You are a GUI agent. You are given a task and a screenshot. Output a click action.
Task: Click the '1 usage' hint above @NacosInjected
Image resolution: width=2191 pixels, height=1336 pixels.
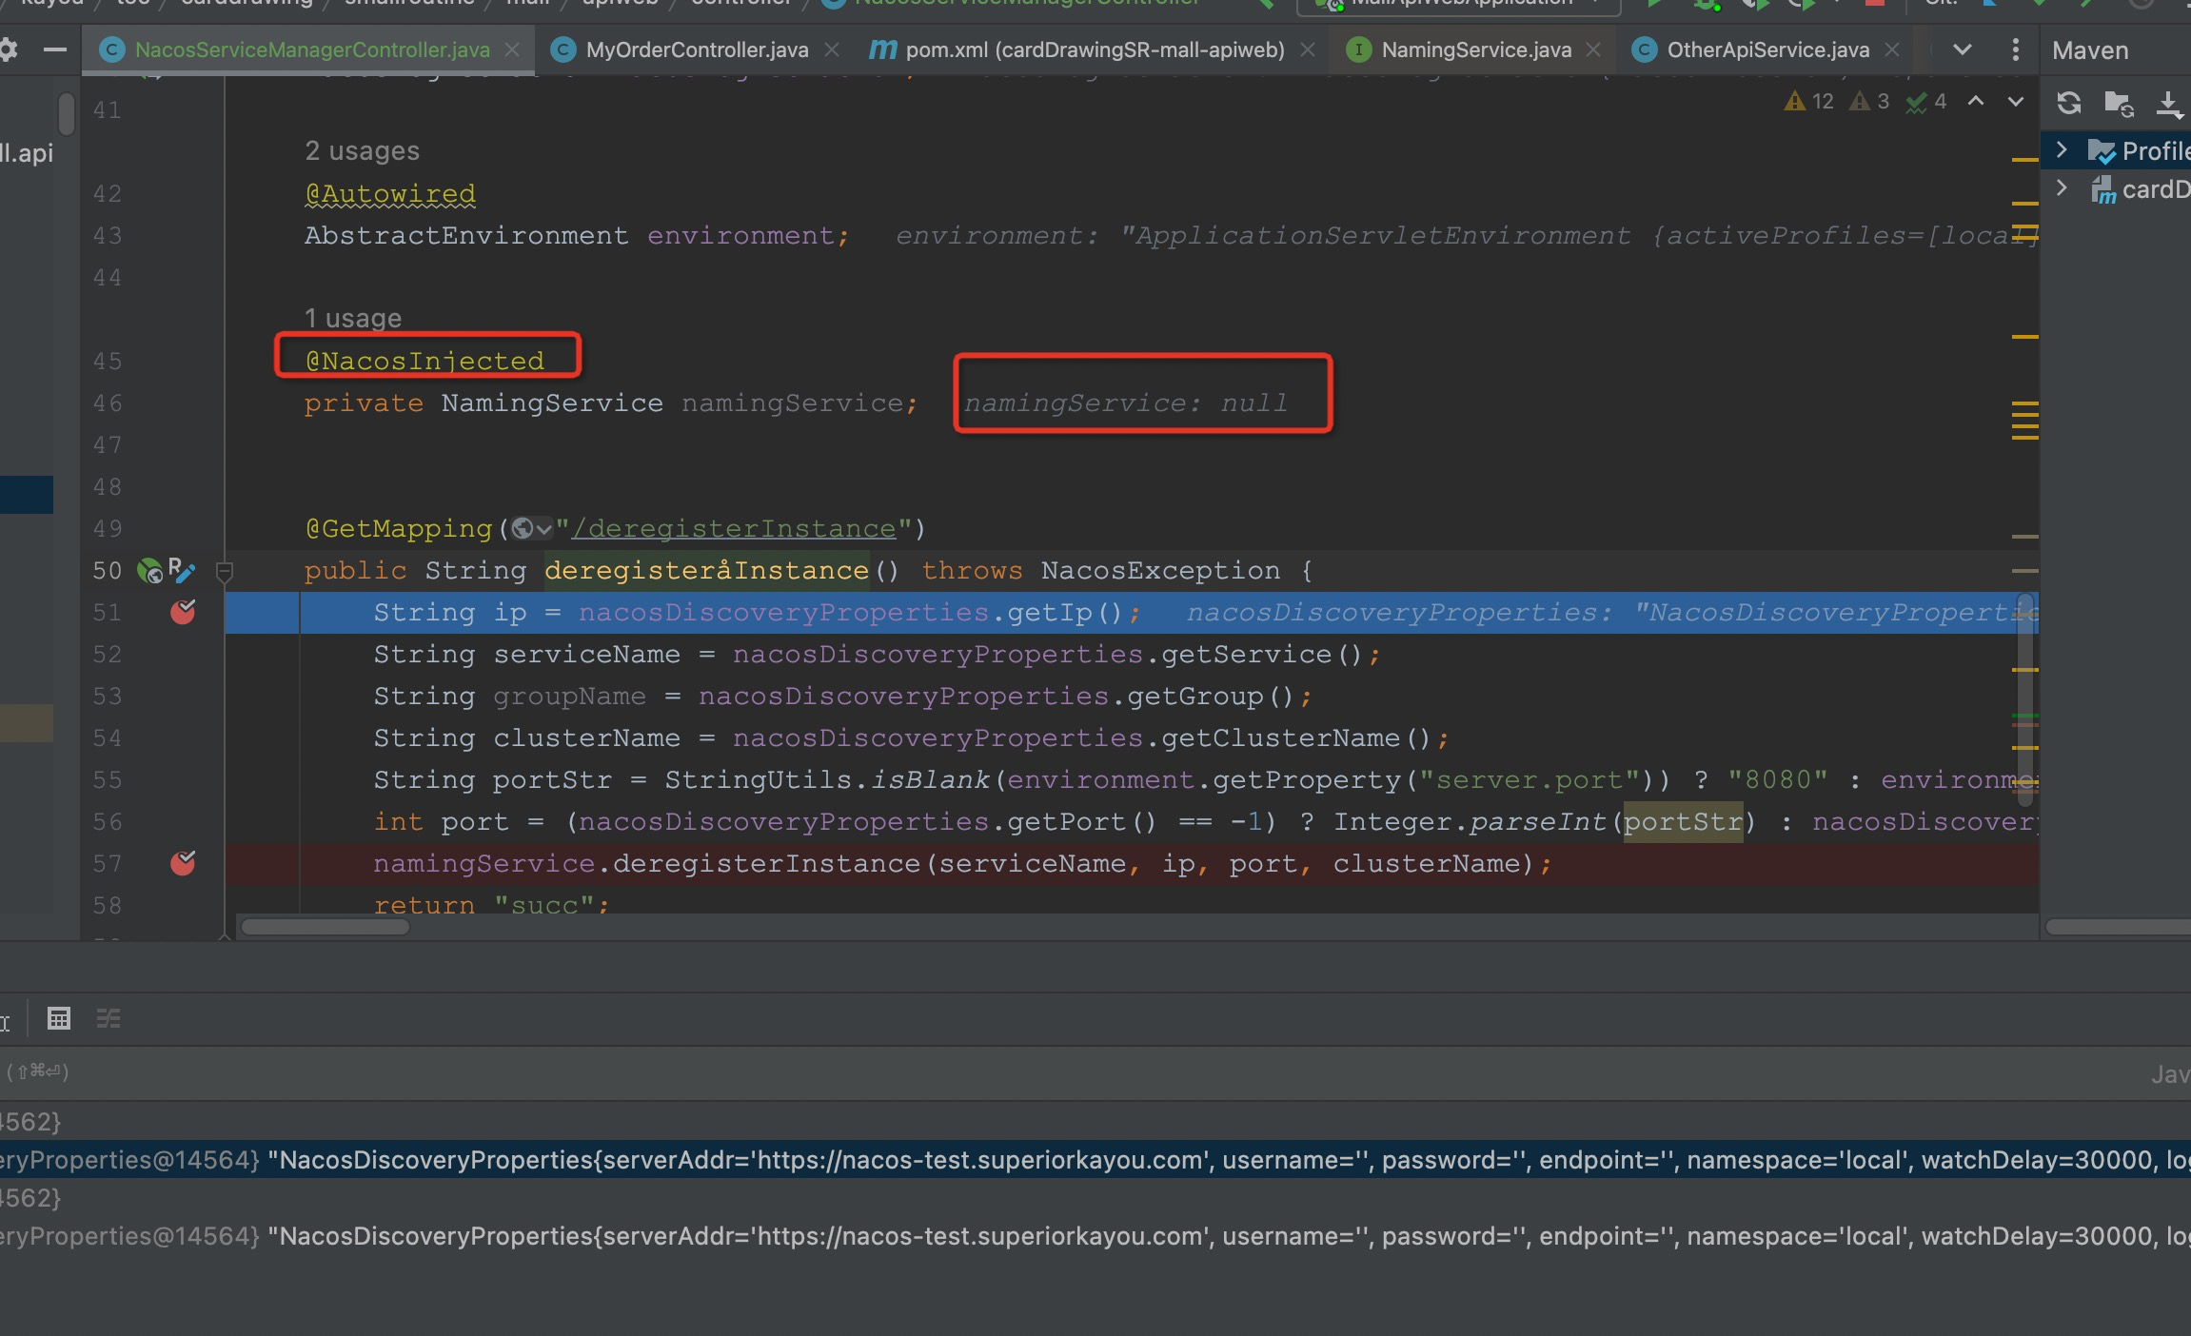point(353,318)
